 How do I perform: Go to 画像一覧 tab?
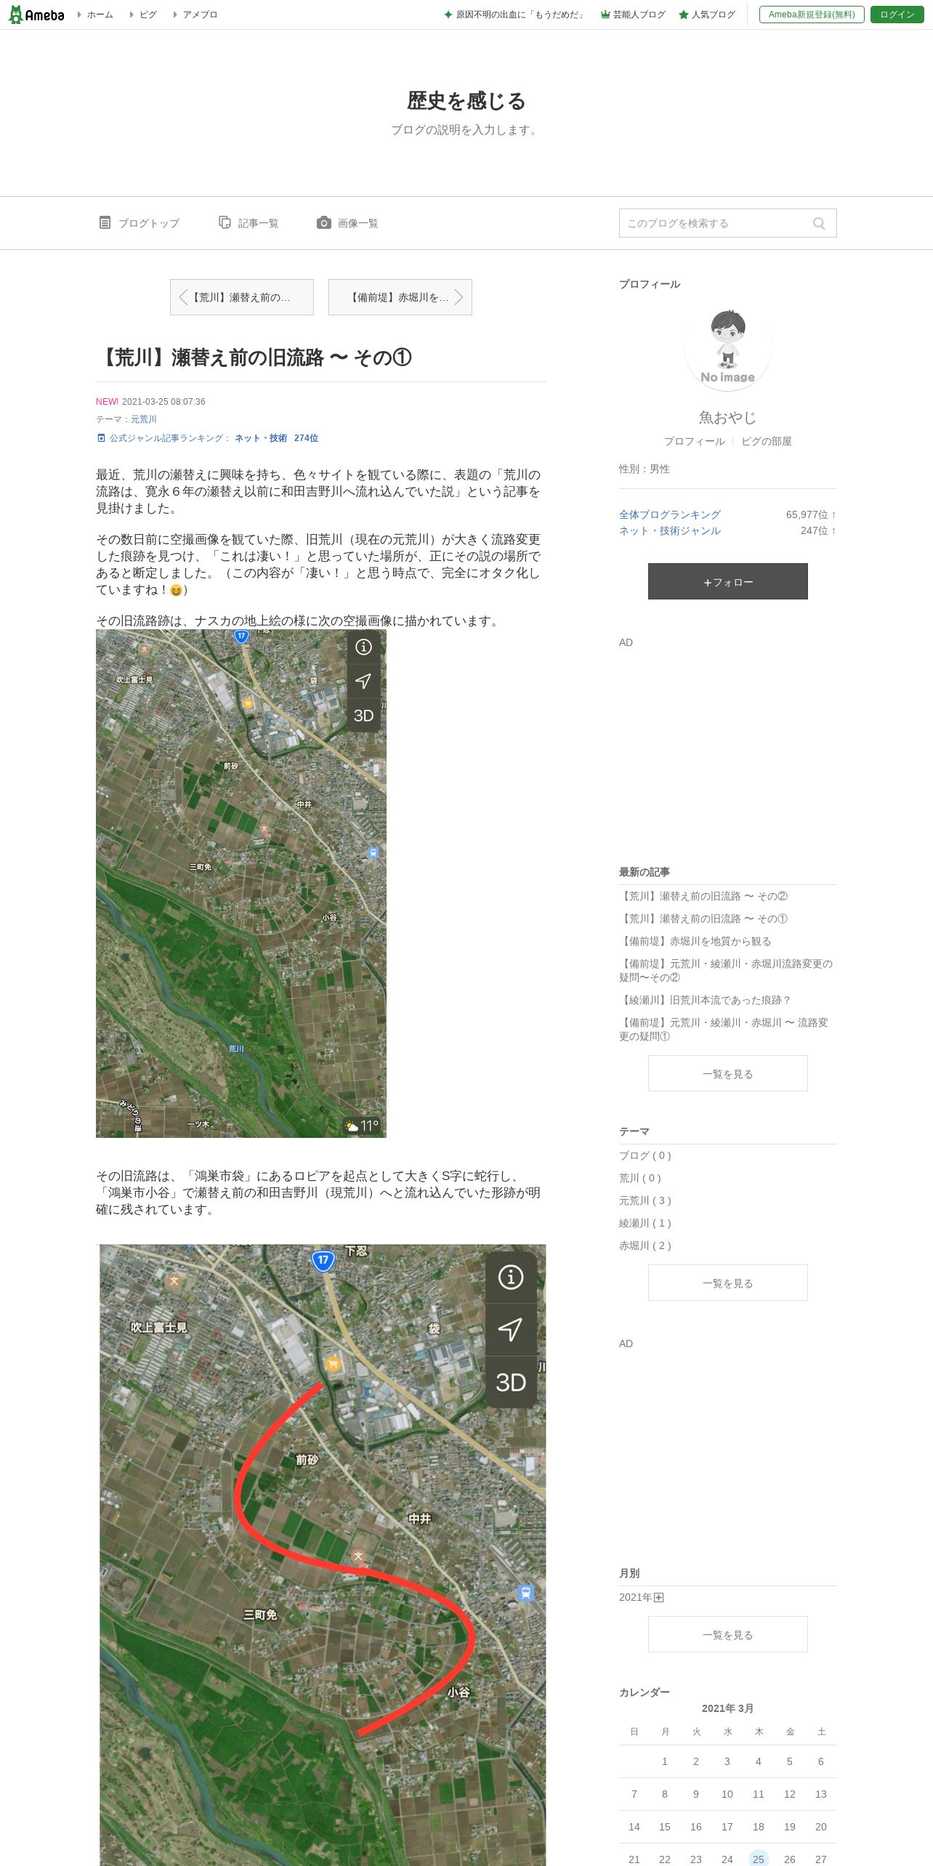click(x=347, y=223)
